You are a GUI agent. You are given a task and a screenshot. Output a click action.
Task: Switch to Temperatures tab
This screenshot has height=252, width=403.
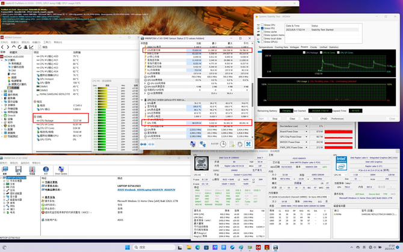[266, 48]
